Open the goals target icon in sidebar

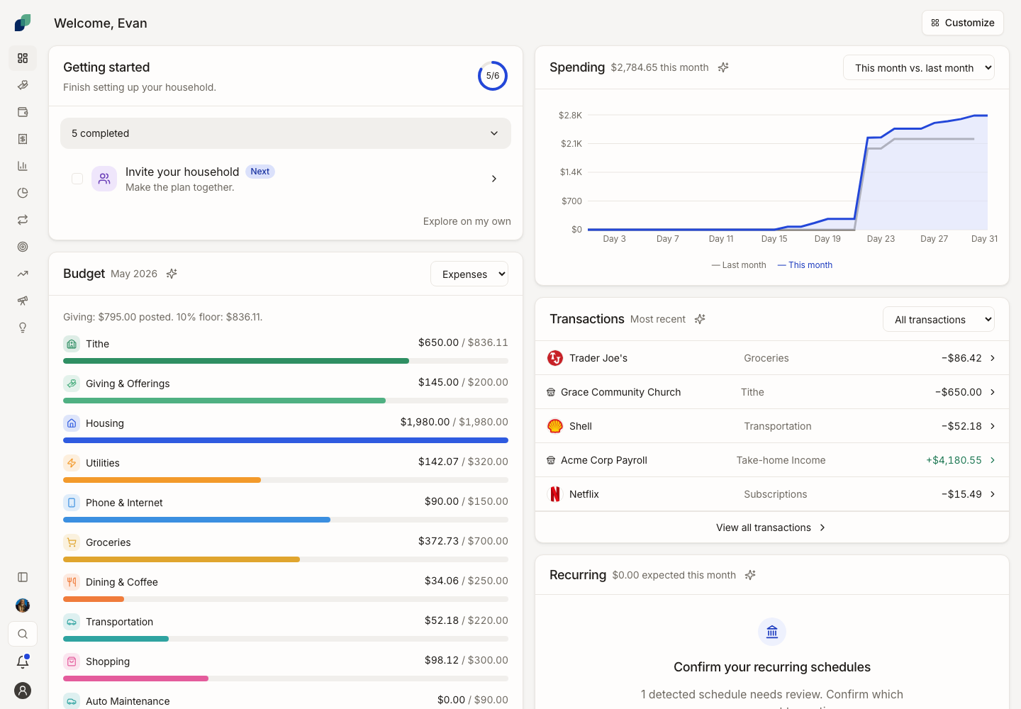point(23,247)
